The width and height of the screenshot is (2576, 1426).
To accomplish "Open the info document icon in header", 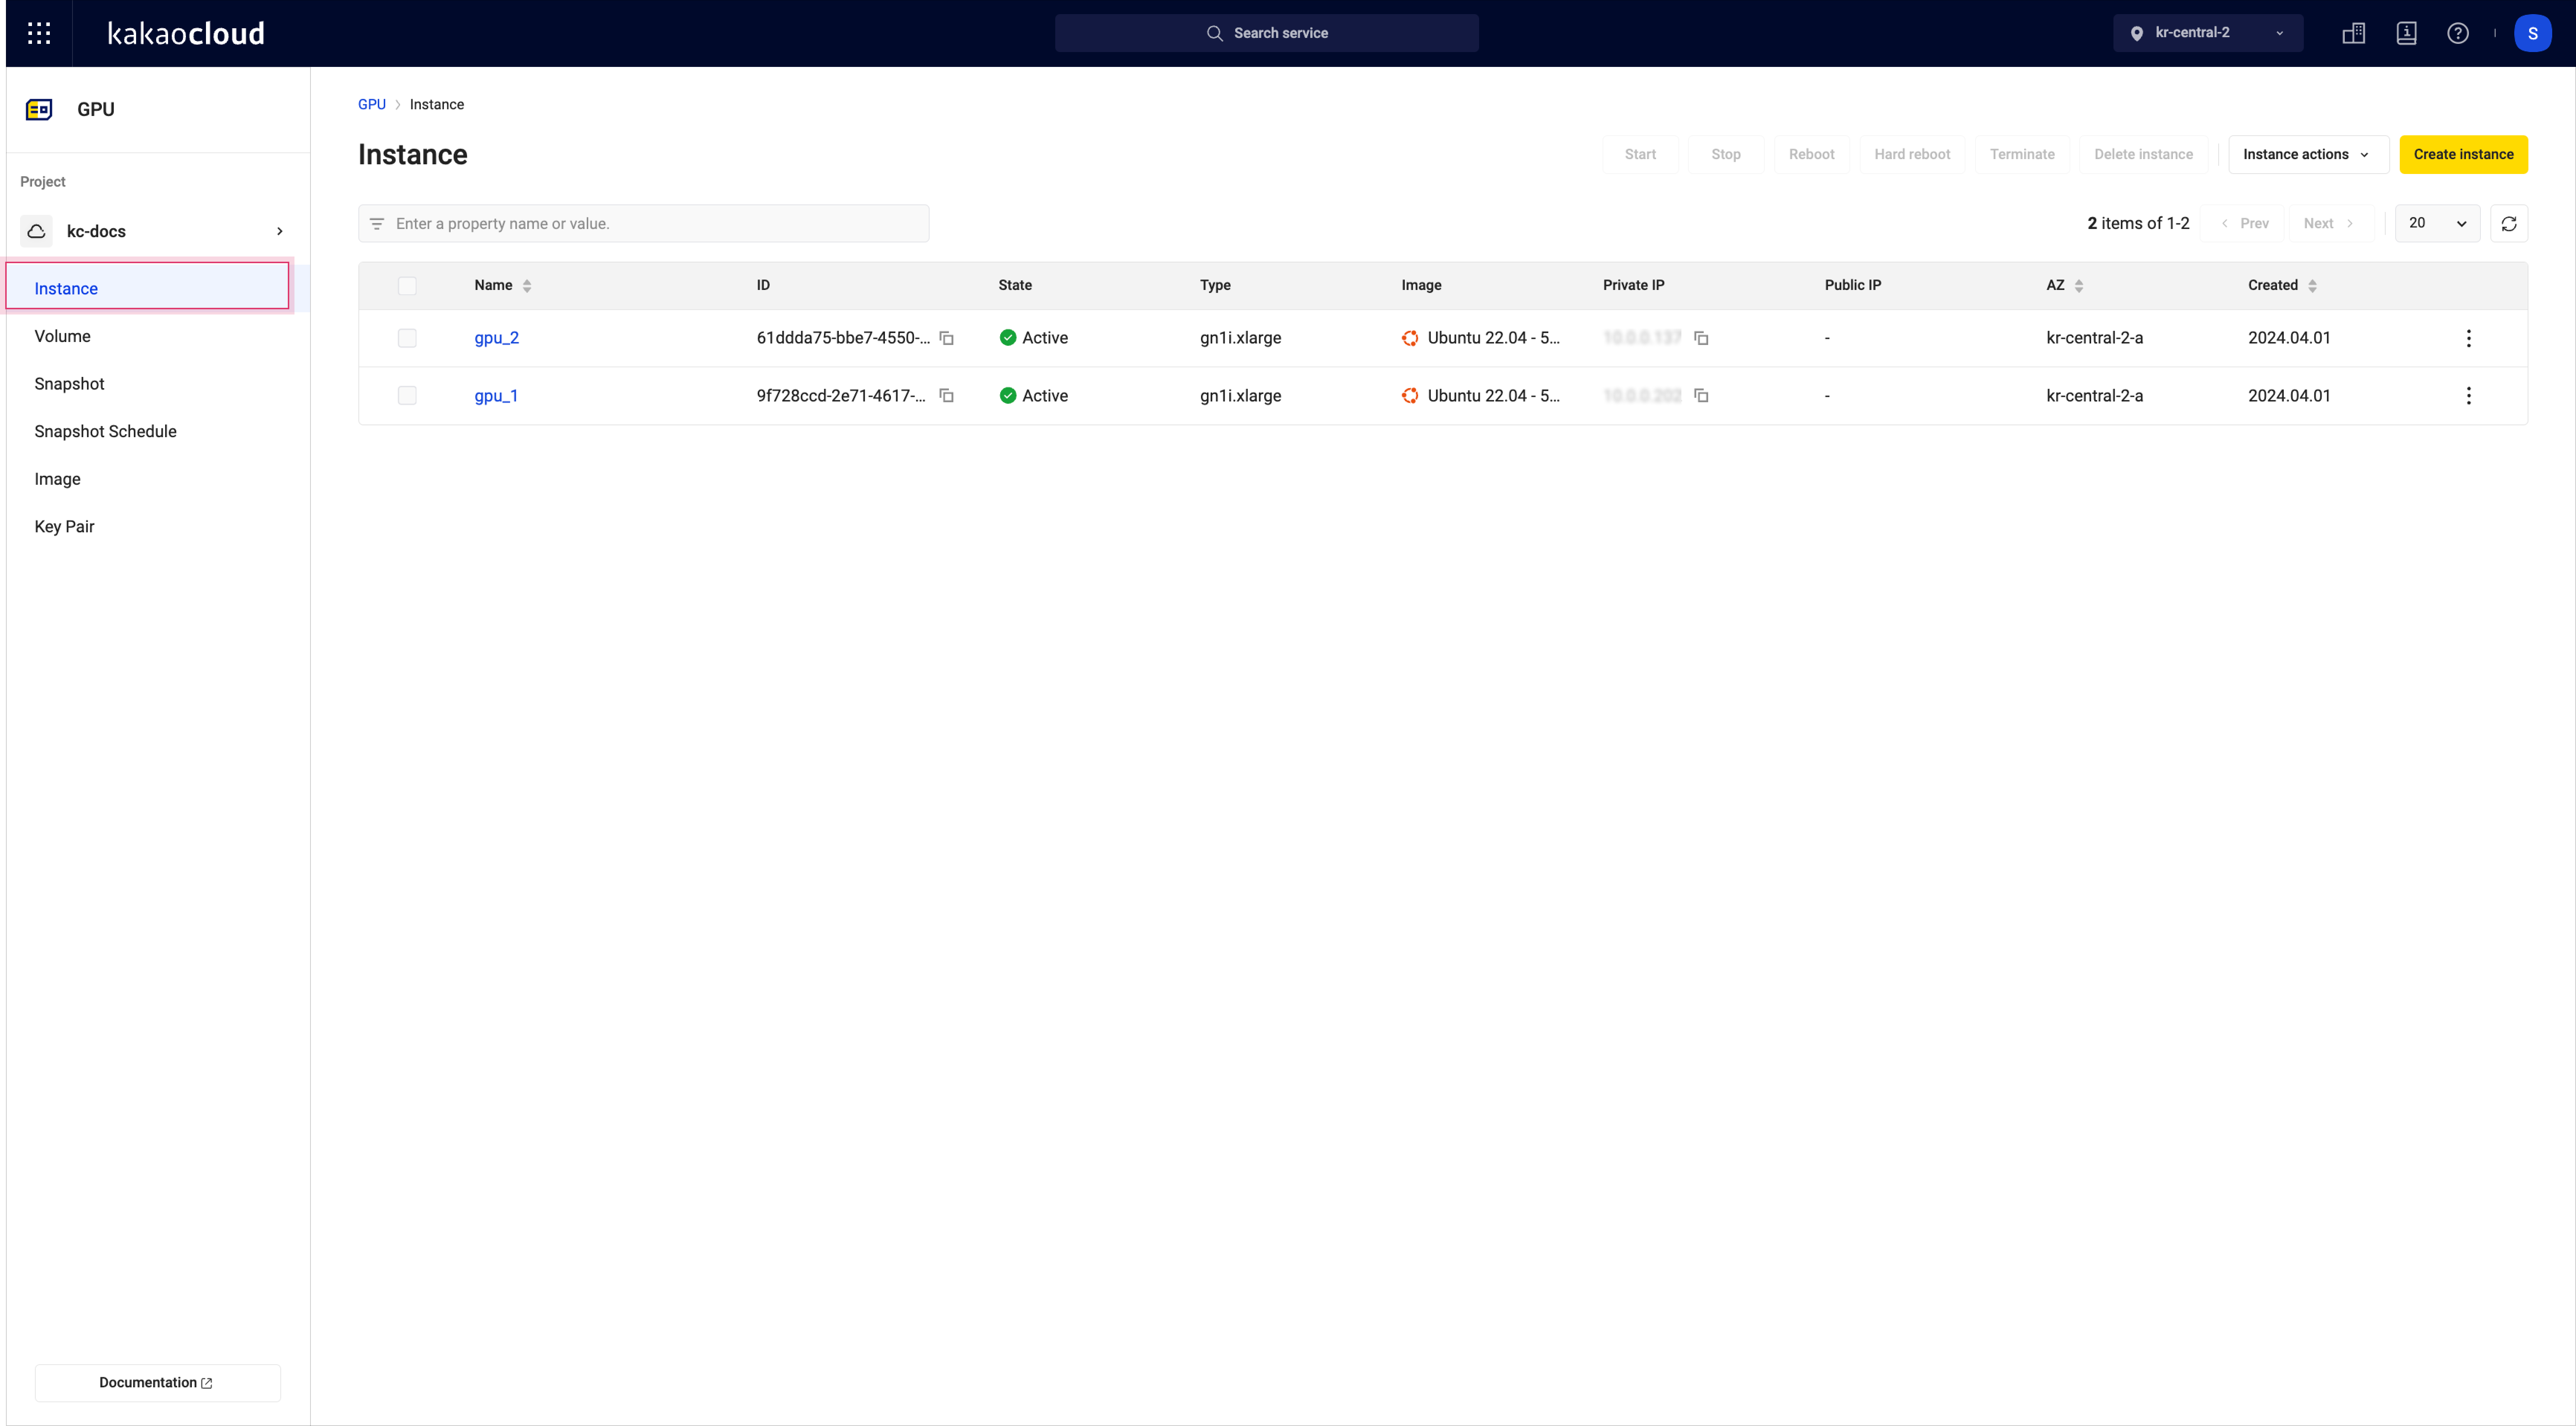I will [x=2406, y=33].
